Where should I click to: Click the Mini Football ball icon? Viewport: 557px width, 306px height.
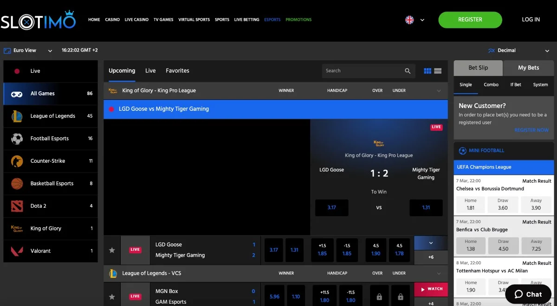click(x=462, y=151)
